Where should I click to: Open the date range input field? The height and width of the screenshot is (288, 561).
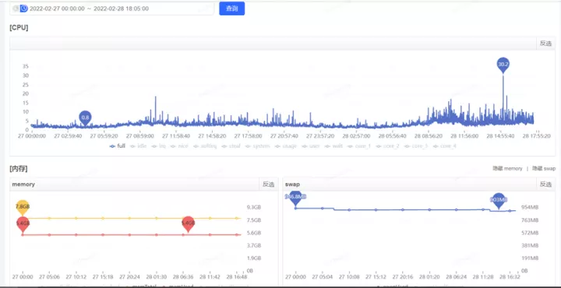click(112, 9)
